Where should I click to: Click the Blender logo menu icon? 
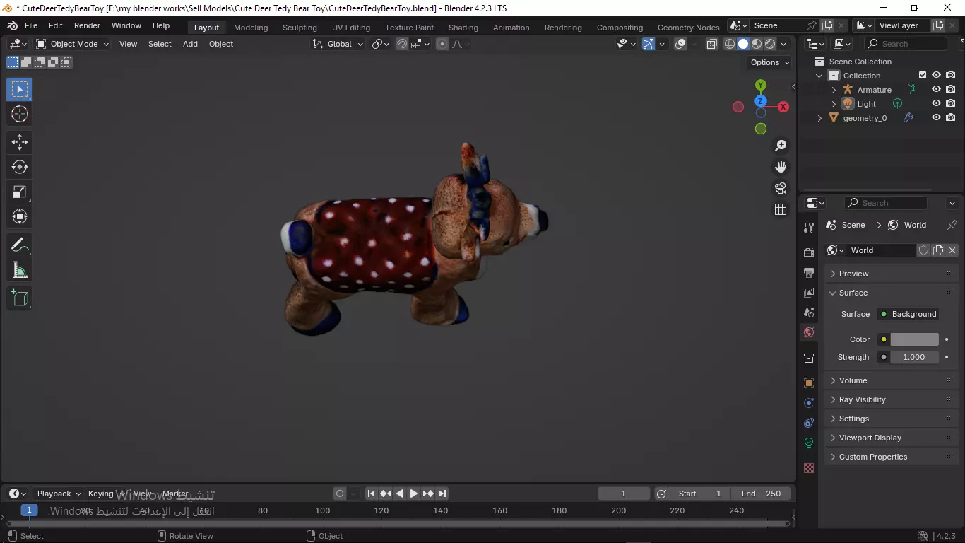(12, 25)
